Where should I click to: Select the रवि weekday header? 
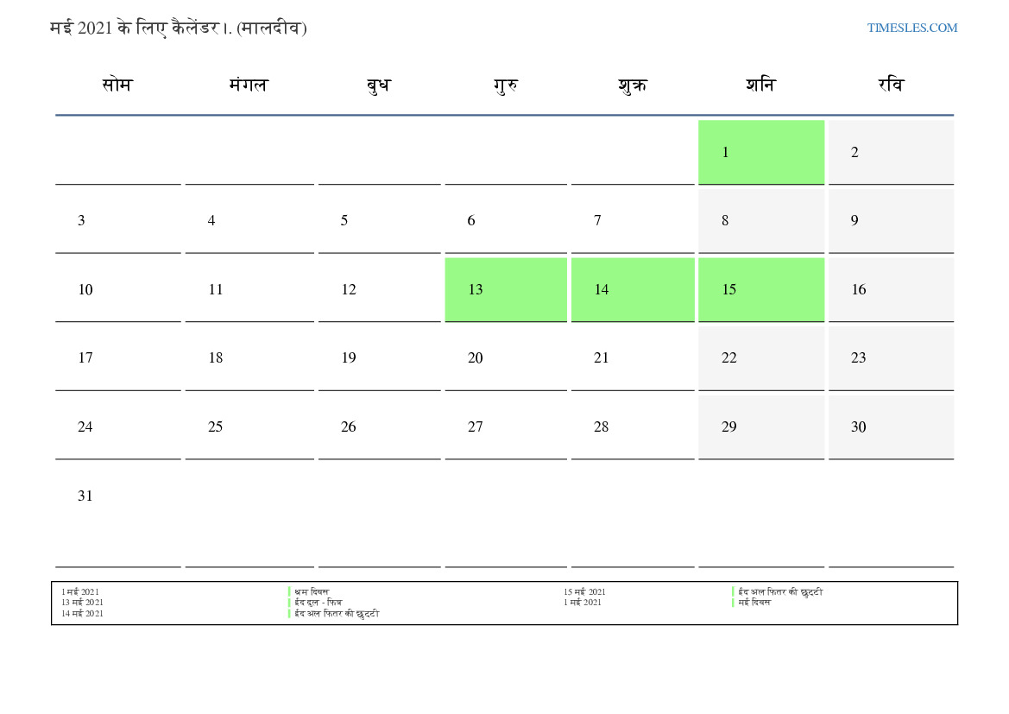(892, 85)
